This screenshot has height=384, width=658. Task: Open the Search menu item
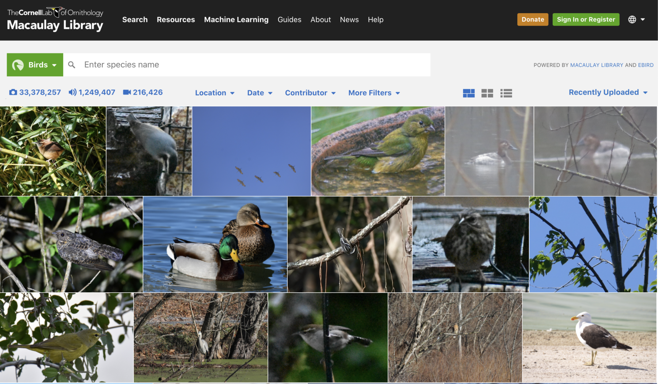click(135, 20)
